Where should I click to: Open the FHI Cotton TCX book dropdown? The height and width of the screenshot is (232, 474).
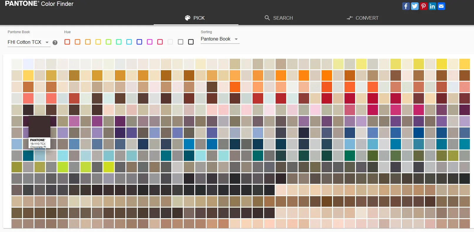(x=29, y=42)
